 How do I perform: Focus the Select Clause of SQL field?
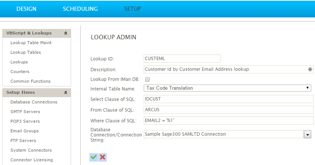pyautogui.click(x=228, y=99)
